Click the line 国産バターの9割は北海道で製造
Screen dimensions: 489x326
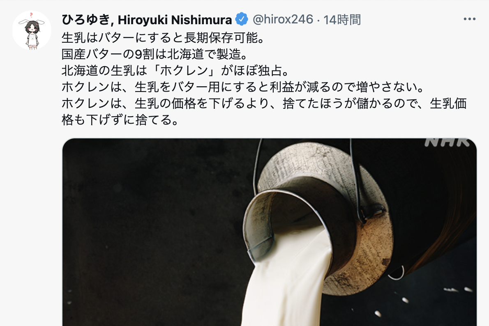point(155,54)
